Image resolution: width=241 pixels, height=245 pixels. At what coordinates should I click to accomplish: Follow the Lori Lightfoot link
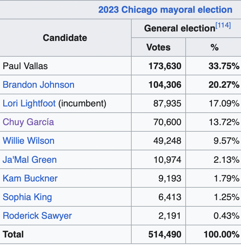click(x=29, y=104)
